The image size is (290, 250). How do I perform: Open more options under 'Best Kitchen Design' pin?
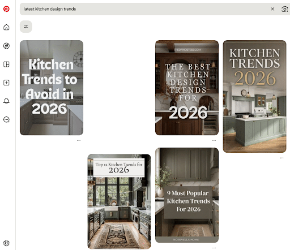pyautogui.click(x=214, y=140)
